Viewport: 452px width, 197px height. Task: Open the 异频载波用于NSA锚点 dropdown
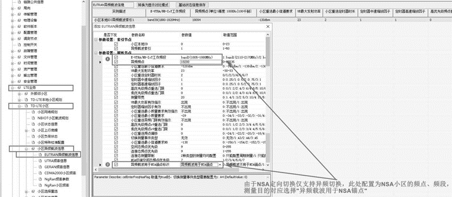[x=220, y=164]
